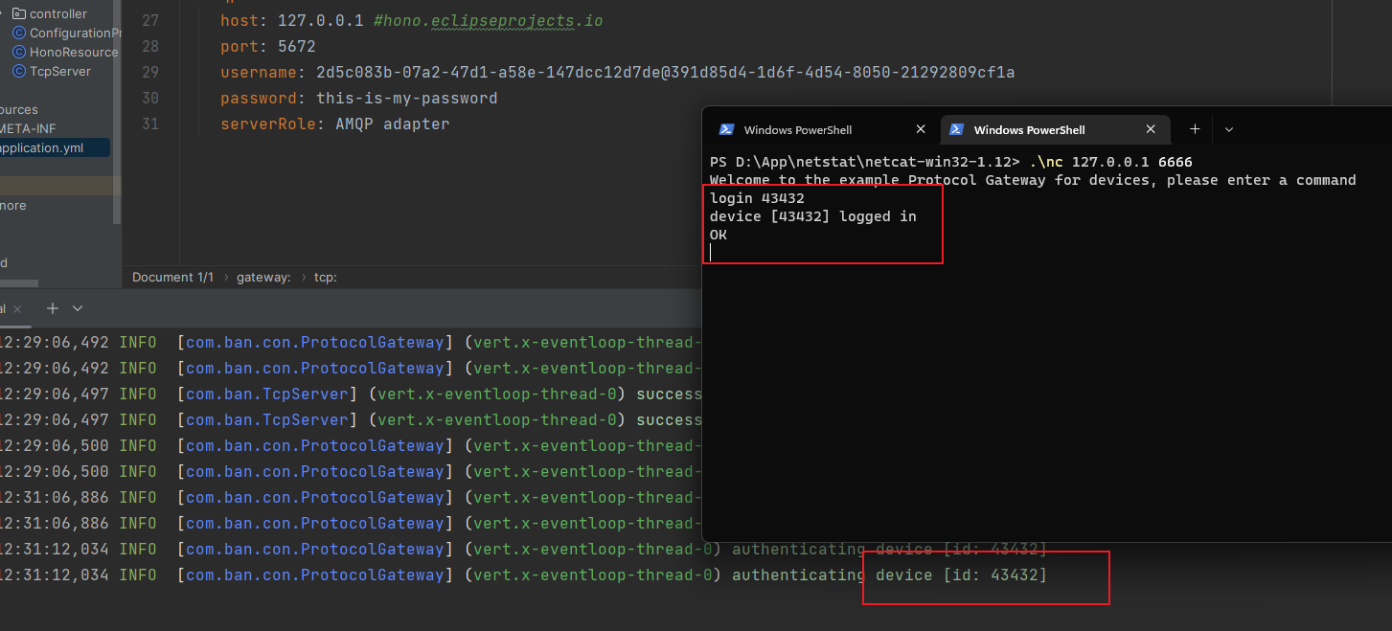This screenshot has width=1392, height=631.
Task: Open the IDE terminal options dropdown arrow
Action: click(x=78, y=308)
